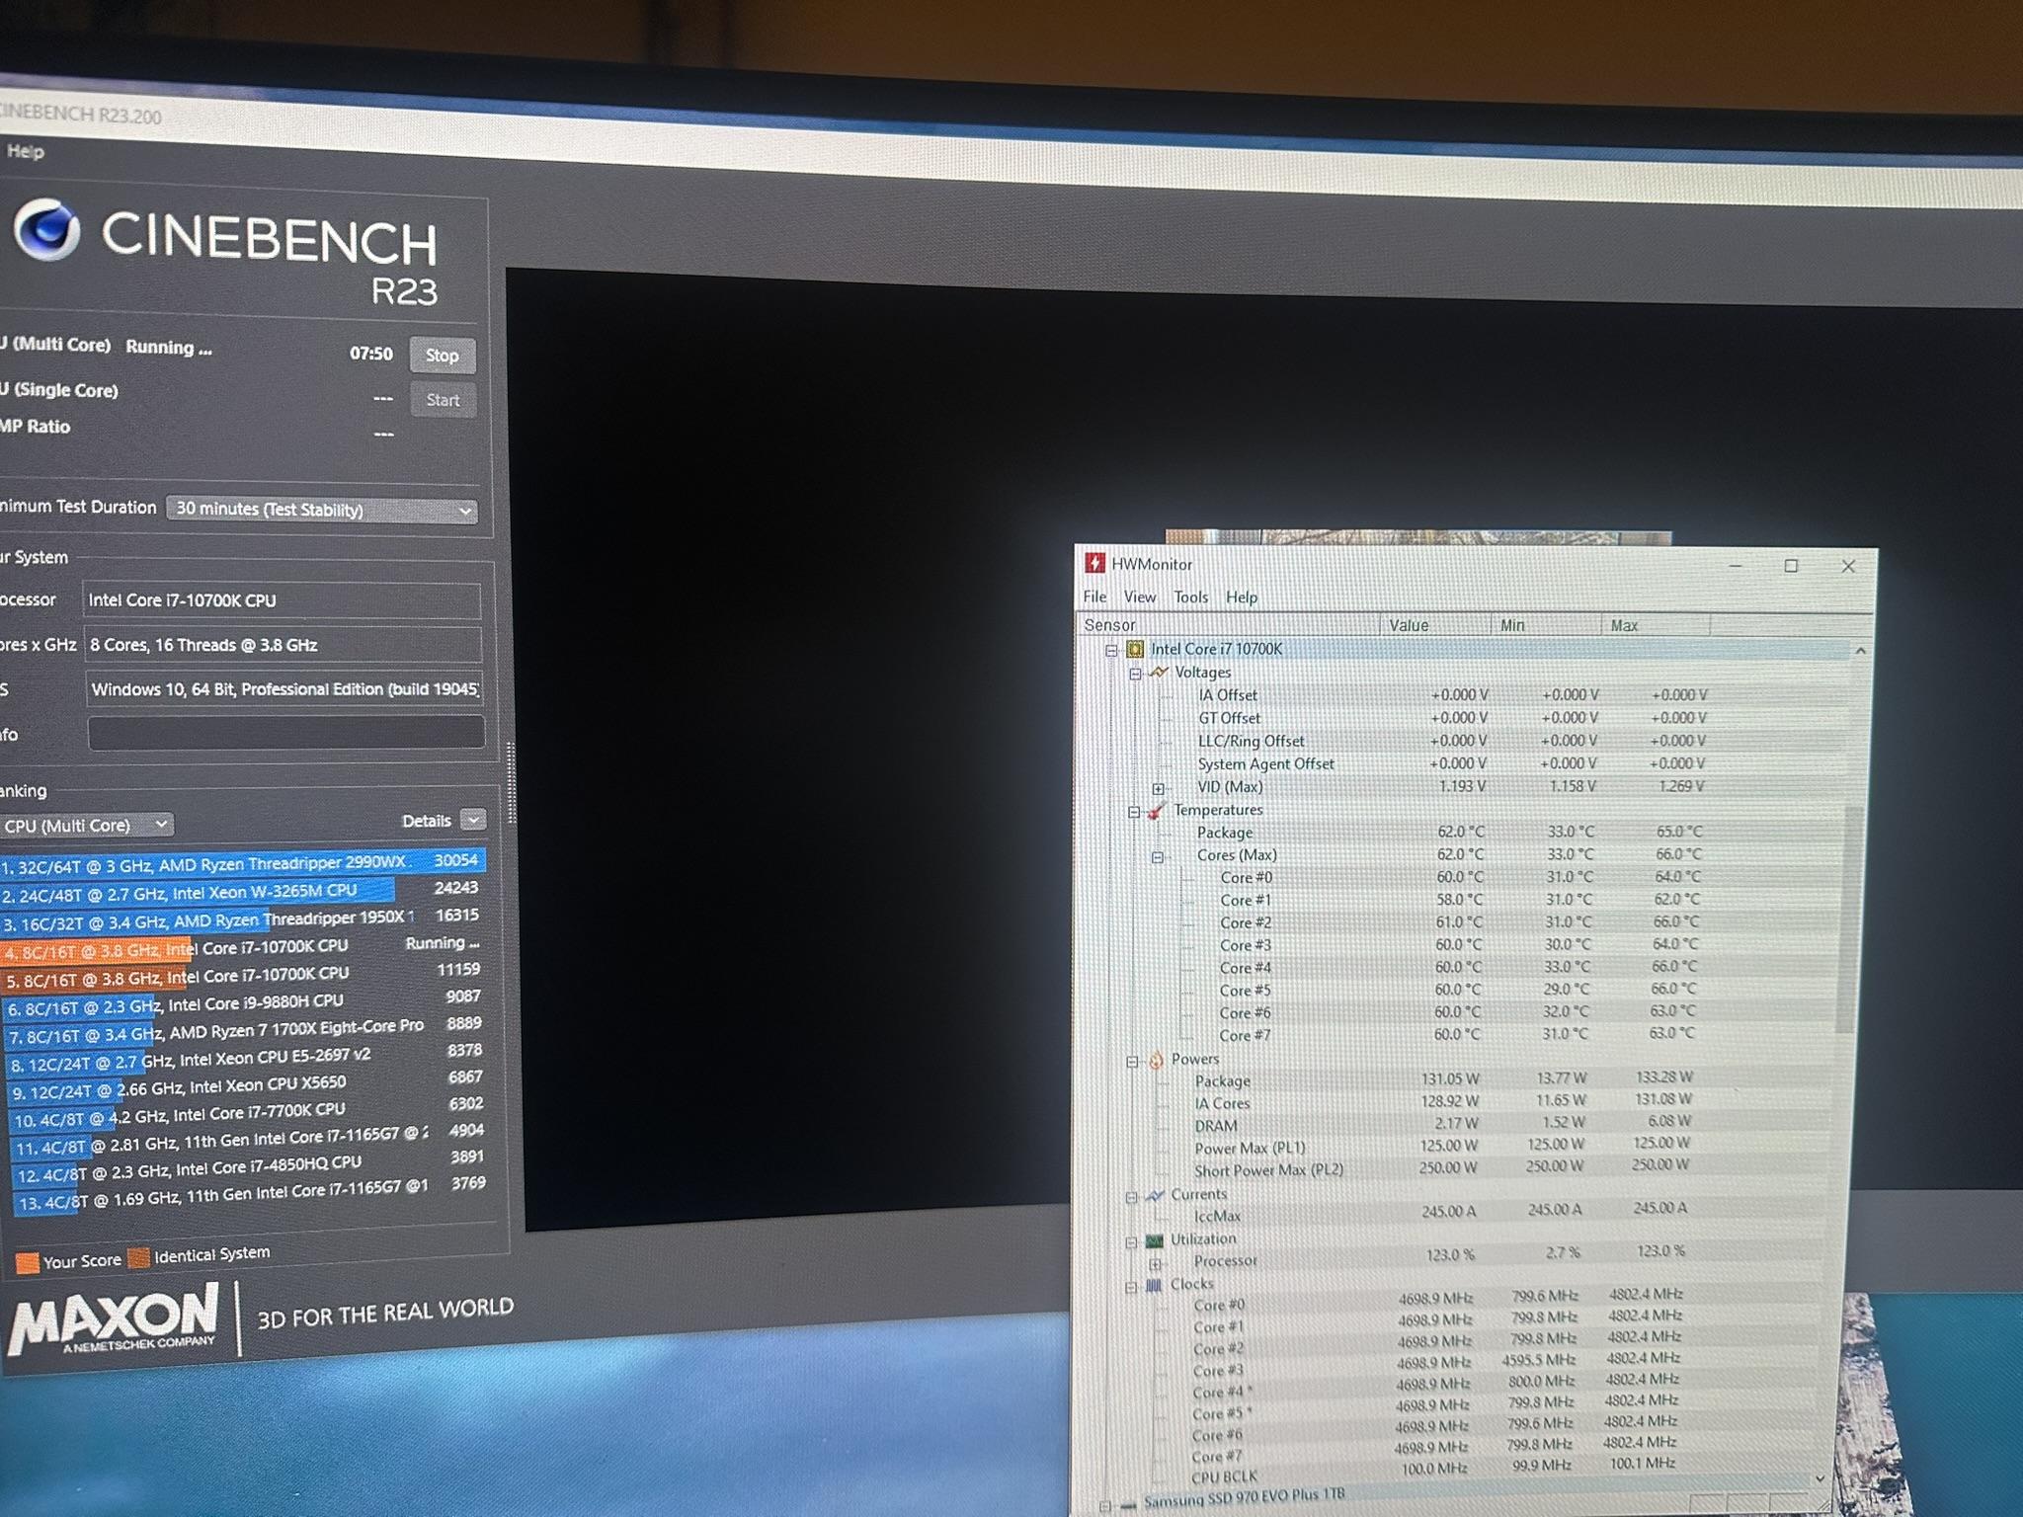
Task: Open the Help menu in Cinebench
Action: pyautogui.click(x=25, y=151)
